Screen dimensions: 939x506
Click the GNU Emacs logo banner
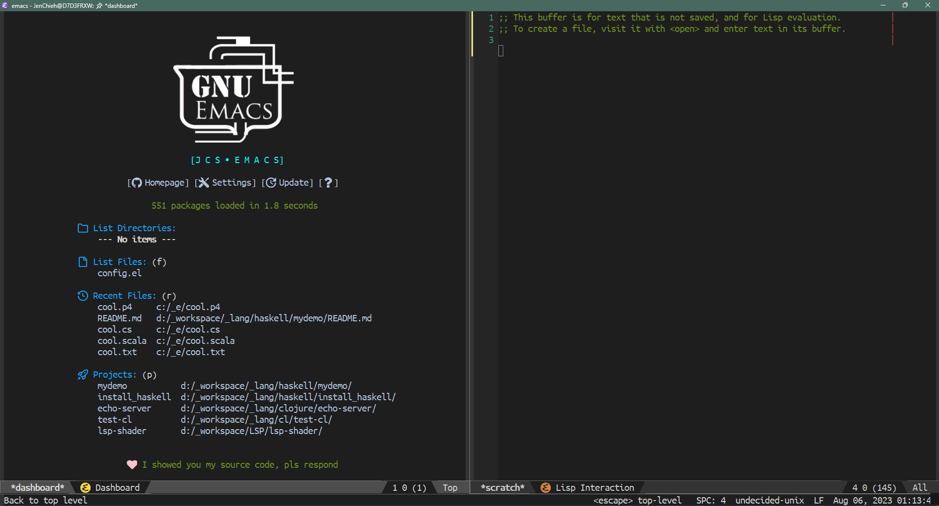pyautogui.click(x=234, y=90)
